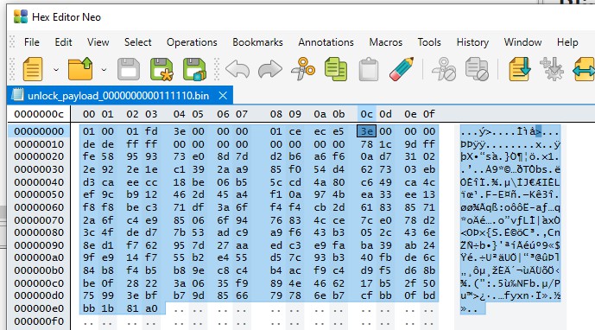Click byte eb in row 00000030

429,169
